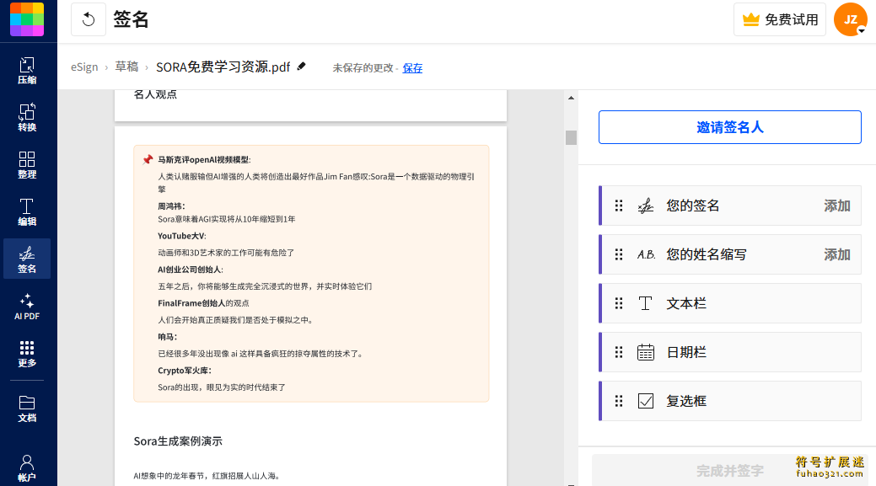
Task: Open the JZ user avatar menu
Action: [x=851, y=19]
